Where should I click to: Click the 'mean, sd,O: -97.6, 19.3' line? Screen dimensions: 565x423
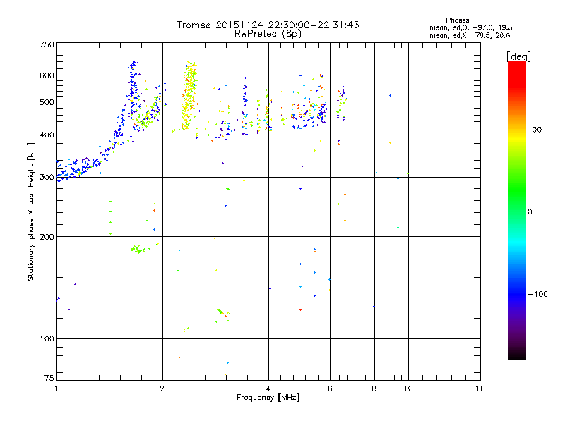[470, 27]
